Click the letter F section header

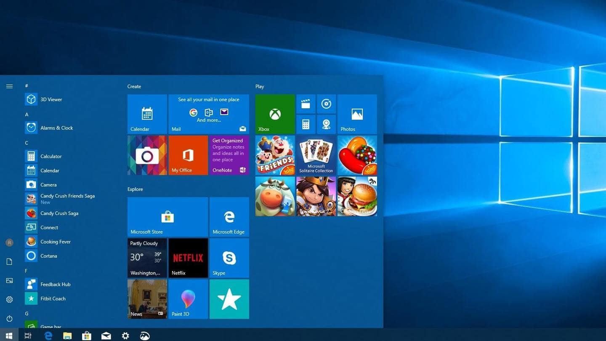pyautogui.click(x=26, y=271)
